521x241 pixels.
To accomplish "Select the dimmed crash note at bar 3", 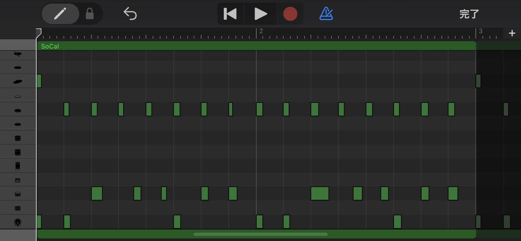I will tap(478, 81).
